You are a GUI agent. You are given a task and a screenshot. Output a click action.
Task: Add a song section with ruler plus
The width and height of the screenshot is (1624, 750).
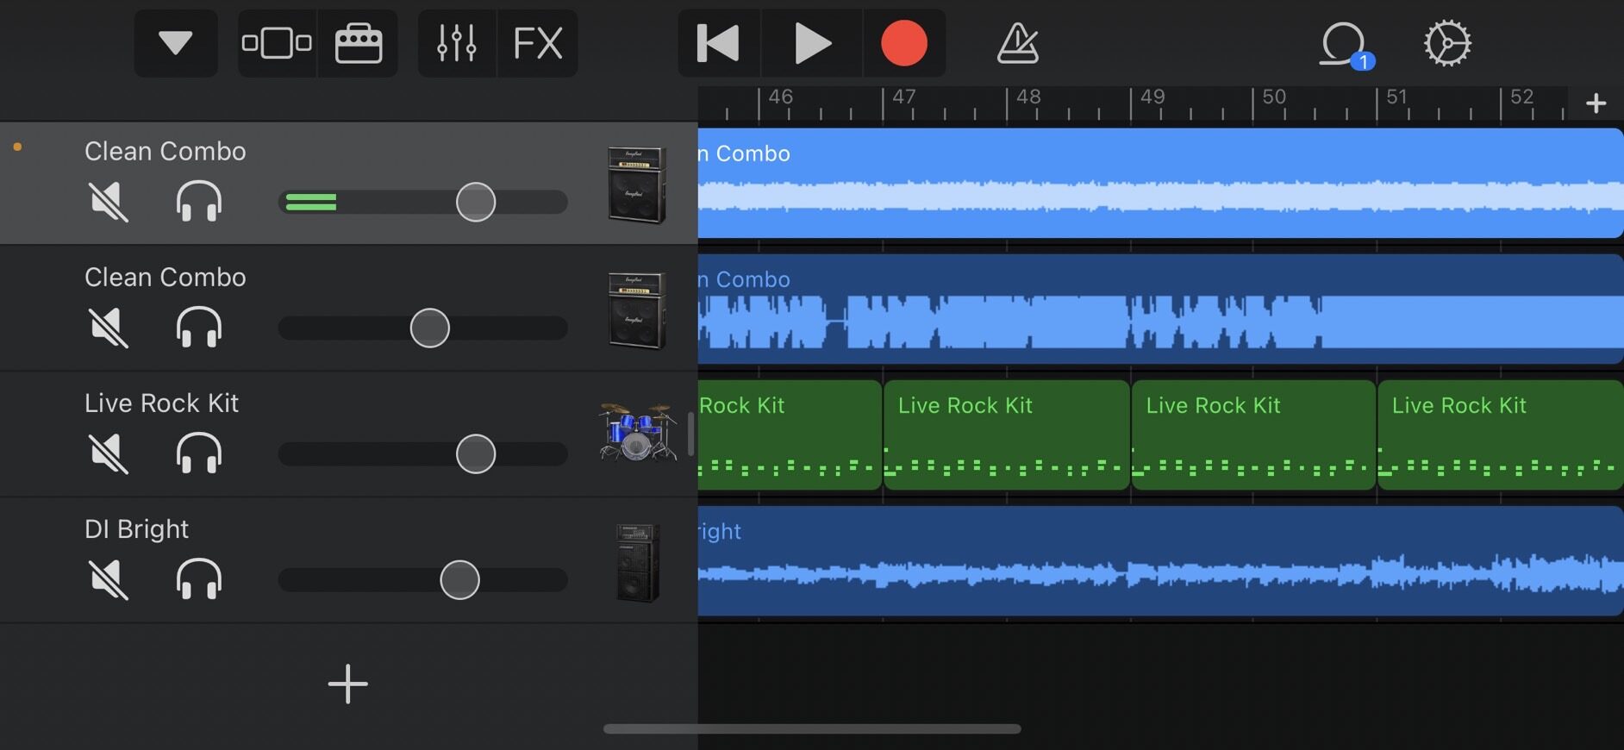(1596, 103)
